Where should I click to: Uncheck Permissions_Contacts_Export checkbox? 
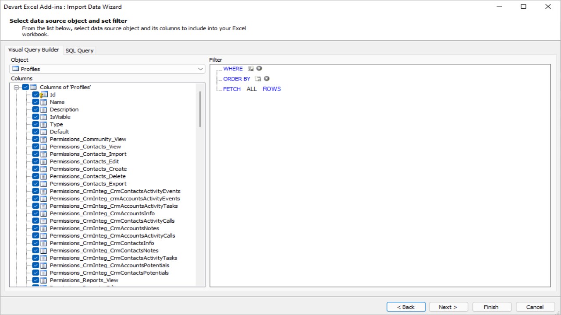tap(36, 184)
